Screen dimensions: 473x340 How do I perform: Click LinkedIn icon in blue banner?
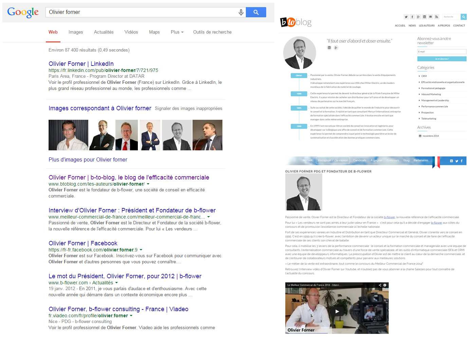pos(452,161)
